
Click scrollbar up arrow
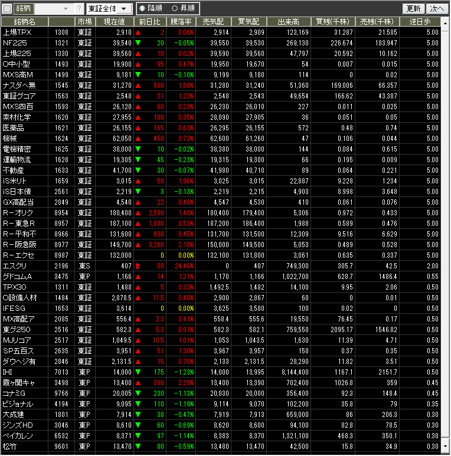(446, 22)
